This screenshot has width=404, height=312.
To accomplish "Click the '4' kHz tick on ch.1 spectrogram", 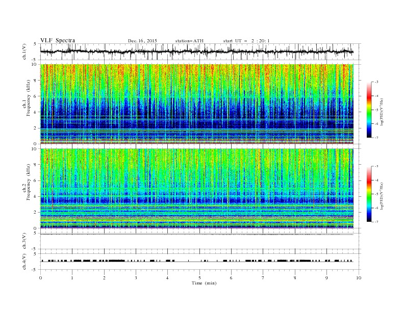I will click(36, 112).
